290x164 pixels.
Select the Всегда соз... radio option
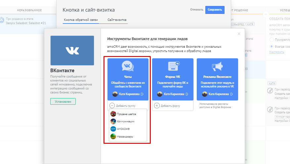[271, 46]
